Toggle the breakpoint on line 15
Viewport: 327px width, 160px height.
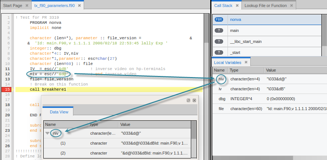click(x=7, y=90)
